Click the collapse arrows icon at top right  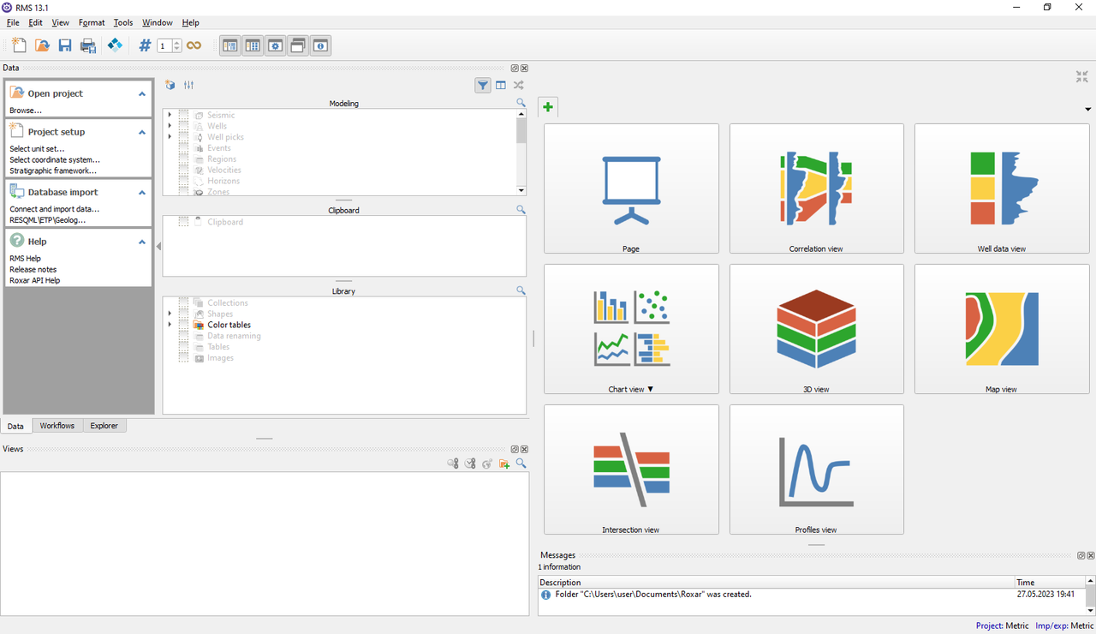coord(1082,76)
